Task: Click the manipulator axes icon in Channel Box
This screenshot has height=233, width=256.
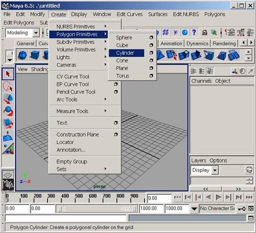Action: pos(235,71)
